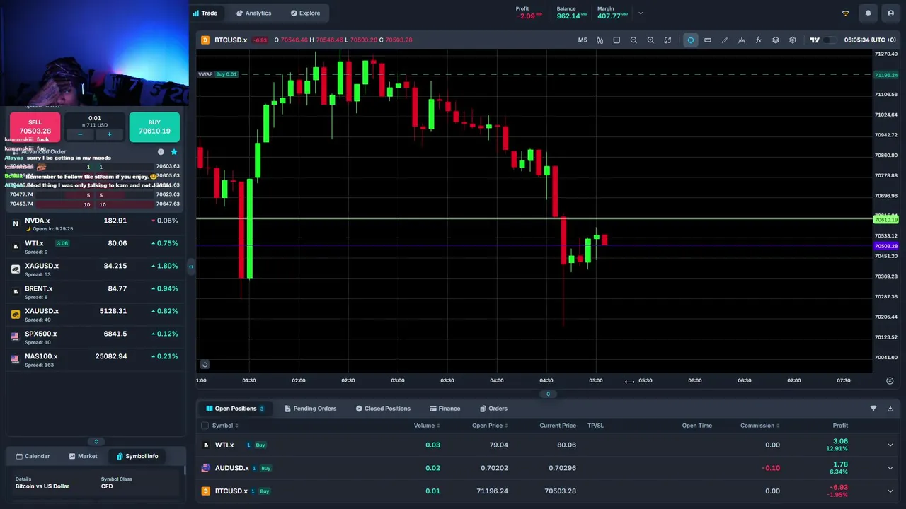Open the chart patterns tool
This screenshot has width=906, height=509.
click(742, 40)
